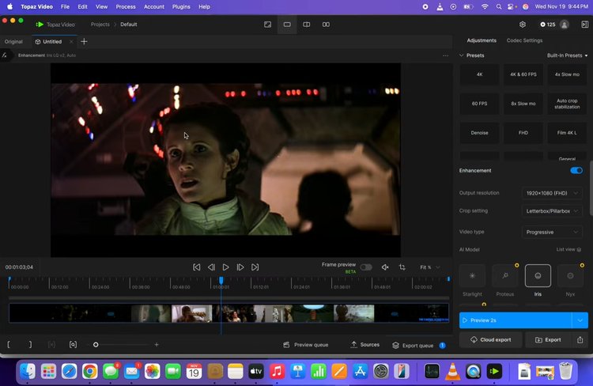Open the Video type dropdown
This screenshot has width=593, height=386.
552,232
